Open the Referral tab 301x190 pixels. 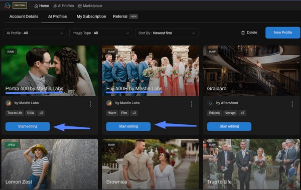pyautogui.click(x=120, y=17)
